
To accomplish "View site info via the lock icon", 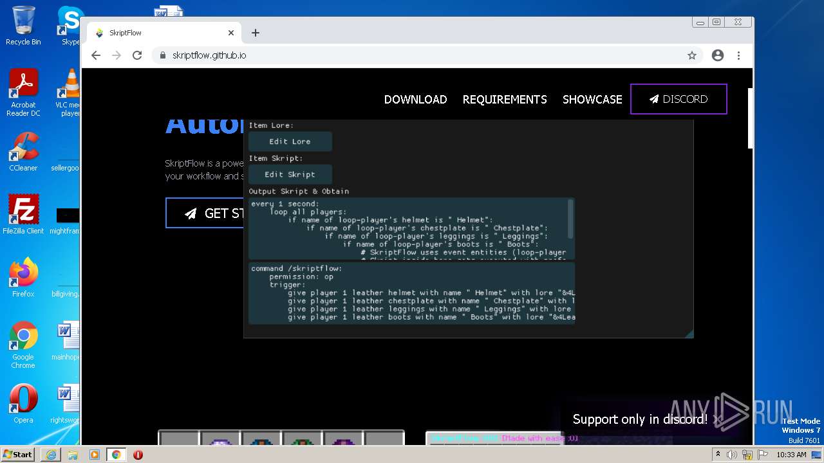I will (x=162, y=55).
